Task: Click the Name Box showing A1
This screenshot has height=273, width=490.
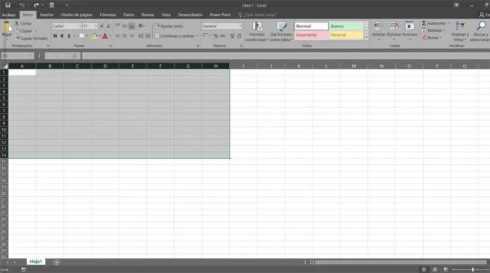Action: tap(17, 56)
